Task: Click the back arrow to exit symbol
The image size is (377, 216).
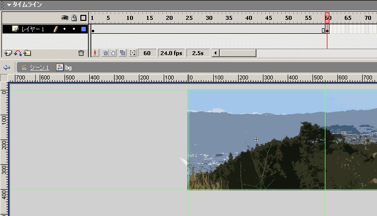Action: (x=7, y=68)
